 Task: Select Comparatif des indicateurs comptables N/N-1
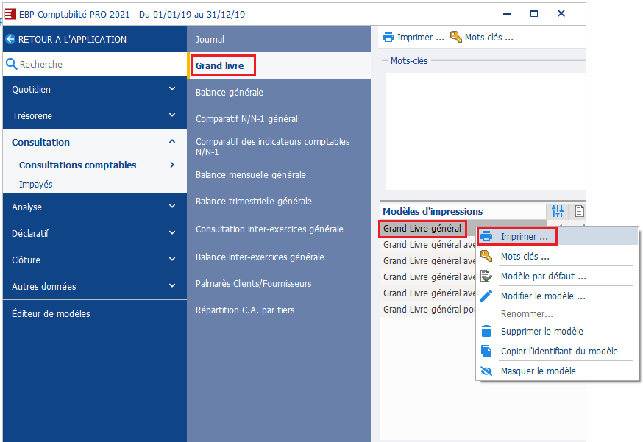coord(279,147)
